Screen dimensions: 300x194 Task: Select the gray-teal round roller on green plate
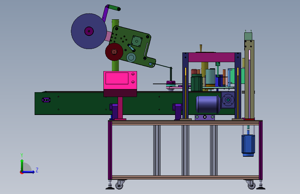click(x=131, y=57)
